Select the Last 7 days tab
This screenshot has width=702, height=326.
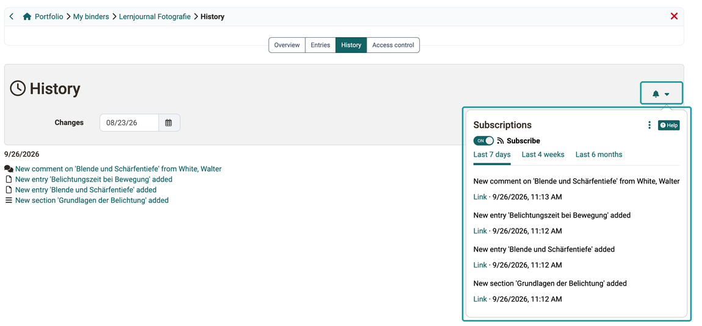coord(492,155)
